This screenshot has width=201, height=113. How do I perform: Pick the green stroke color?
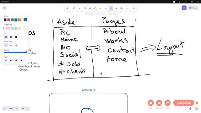[x=12, y=20]
